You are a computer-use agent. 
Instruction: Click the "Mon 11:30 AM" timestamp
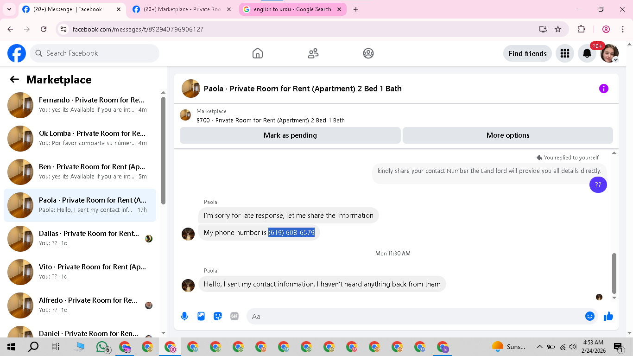393,254
